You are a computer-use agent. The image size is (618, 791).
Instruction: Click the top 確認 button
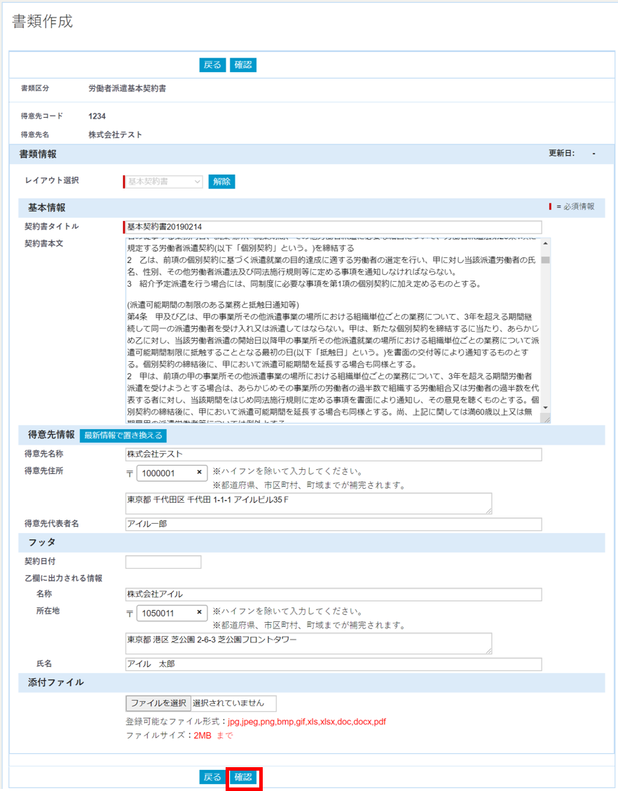click(x=243, y=65)
